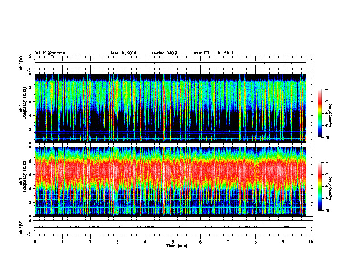The image size is (350, 271).
Task: Click the ch.2 color scale bar
Action: tap(320, 186)
